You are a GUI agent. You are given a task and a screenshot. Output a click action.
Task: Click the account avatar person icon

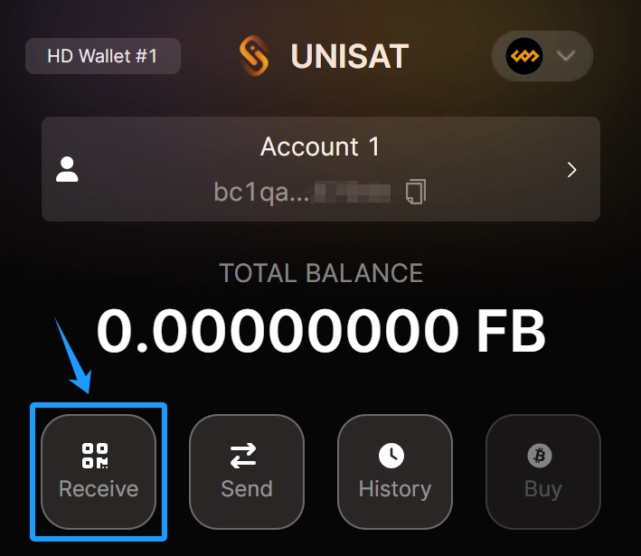tap(68, 169)
